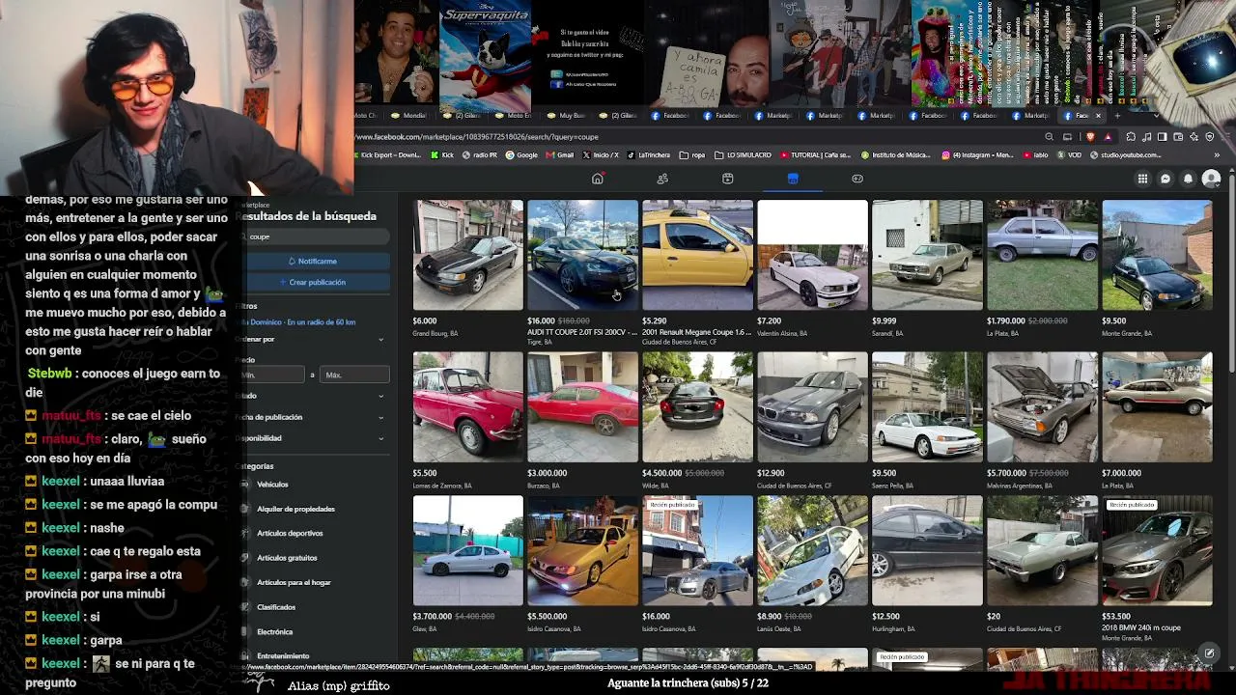Open Facebook notifications bell
1236x695 pixels.
pyautogui.click(x=1189, y=179)
